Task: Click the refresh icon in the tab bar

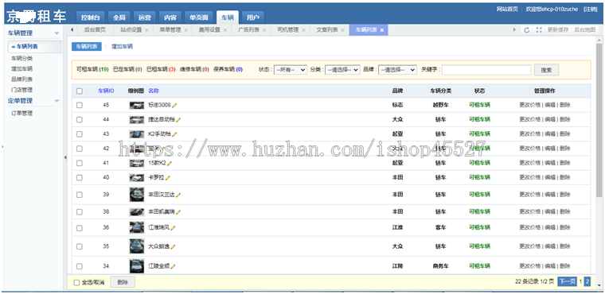Action: 527,30
